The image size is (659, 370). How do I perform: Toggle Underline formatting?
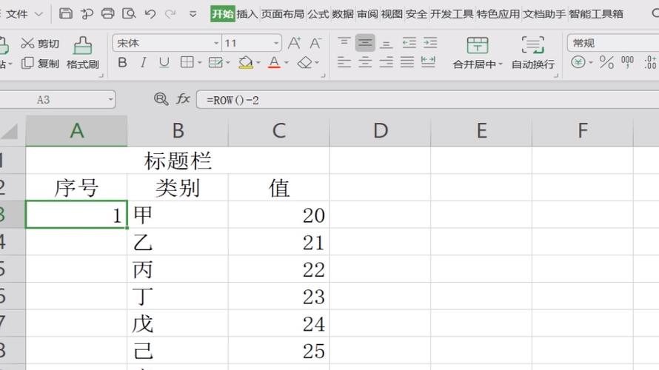pyautogui.click(x=164, y=63)
